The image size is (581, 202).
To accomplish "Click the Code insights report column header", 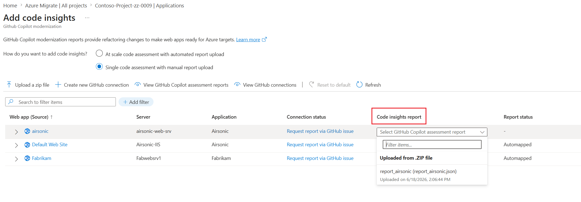I will [399, 117].
